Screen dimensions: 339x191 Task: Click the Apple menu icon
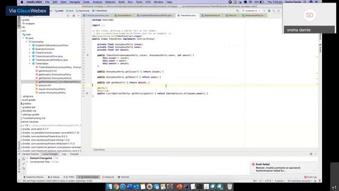pos(22,2)
